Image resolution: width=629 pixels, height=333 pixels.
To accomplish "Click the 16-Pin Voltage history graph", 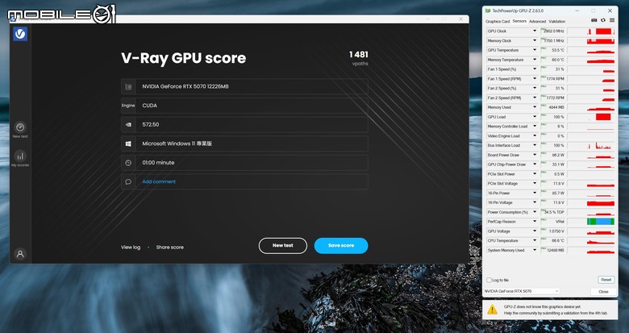I will pos(590,202).
